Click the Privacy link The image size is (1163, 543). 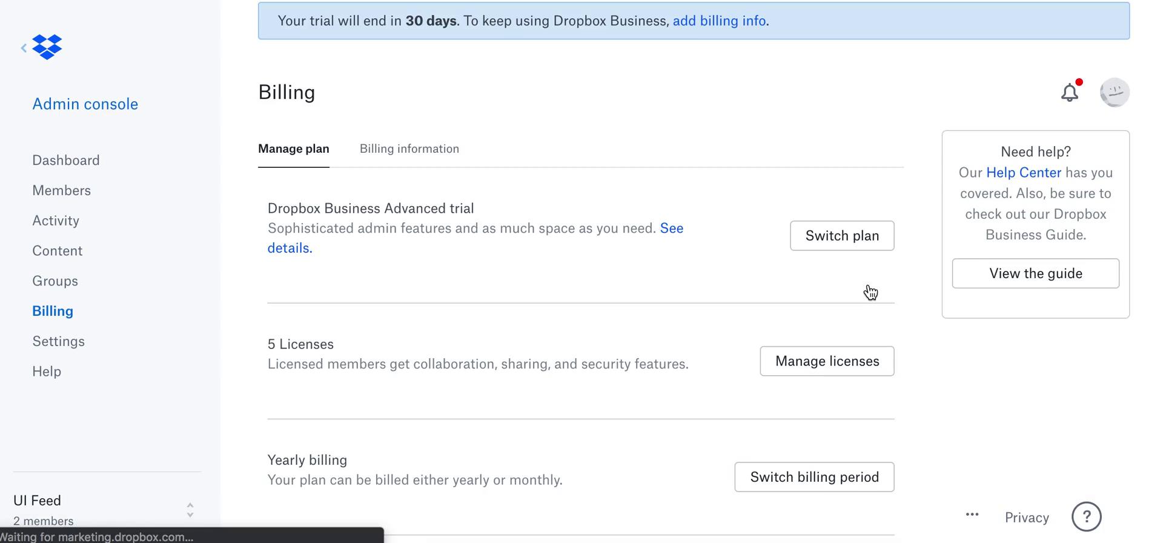1027,518
